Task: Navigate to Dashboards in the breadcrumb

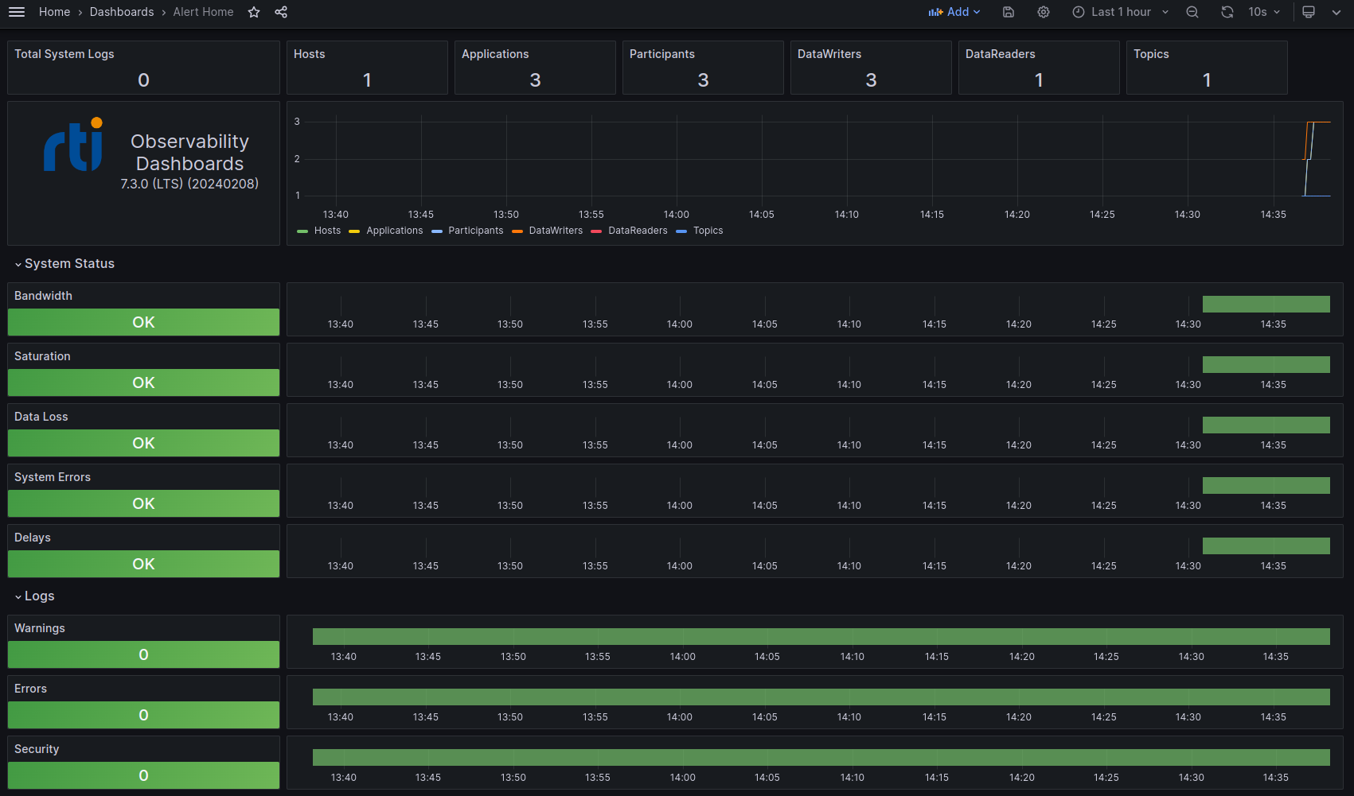Action: [x=121, y=12]
